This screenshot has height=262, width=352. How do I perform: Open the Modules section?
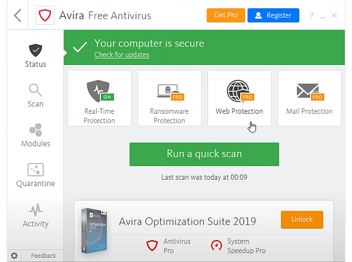pyautogui.click(x=35, y=135)
